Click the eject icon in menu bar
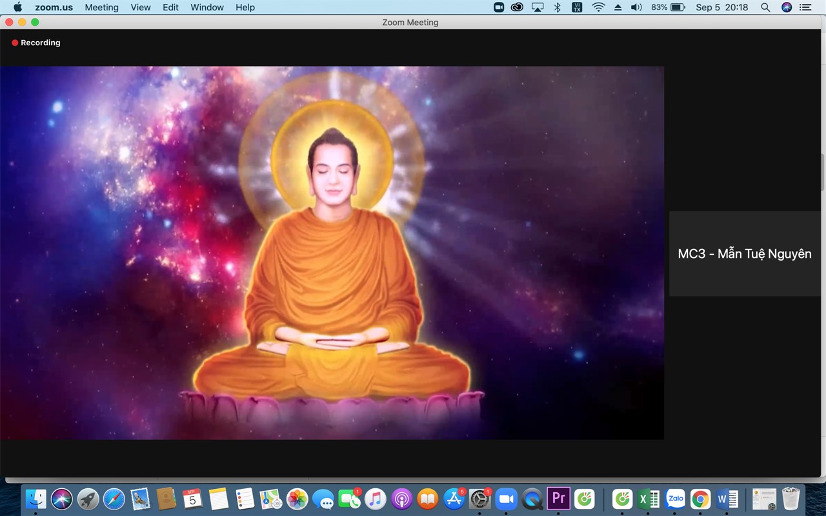826x516 pixels. (x=618, y=7)
